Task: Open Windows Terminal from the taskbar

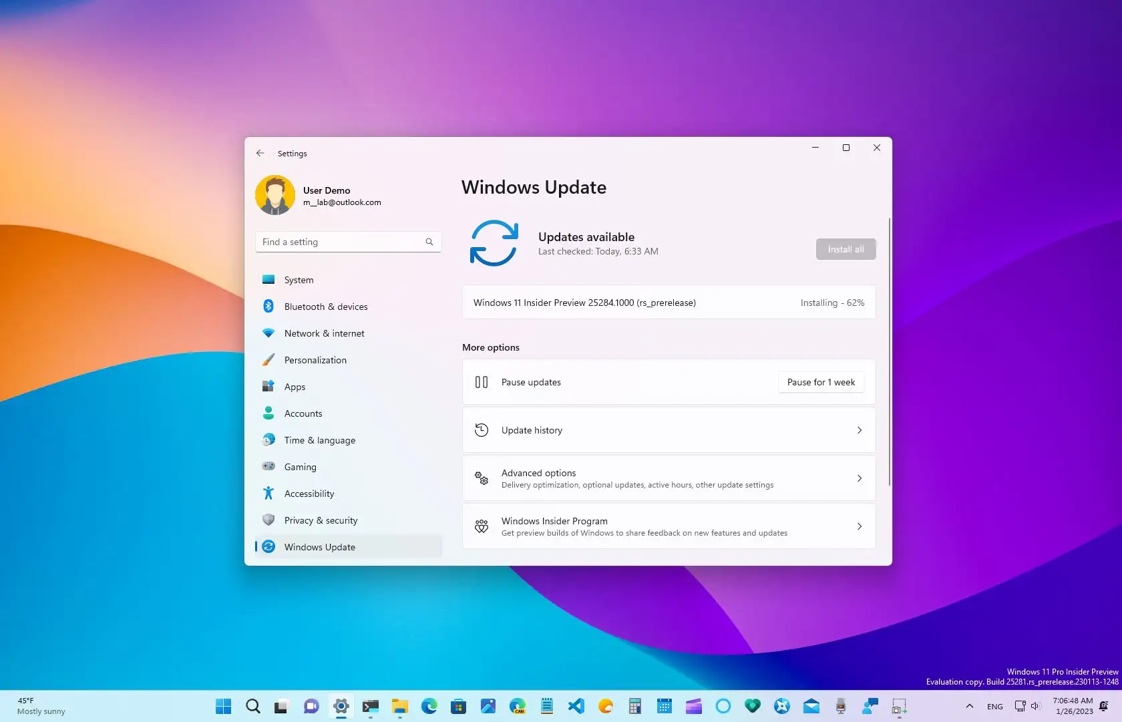Action: click(x=371, y=706)
